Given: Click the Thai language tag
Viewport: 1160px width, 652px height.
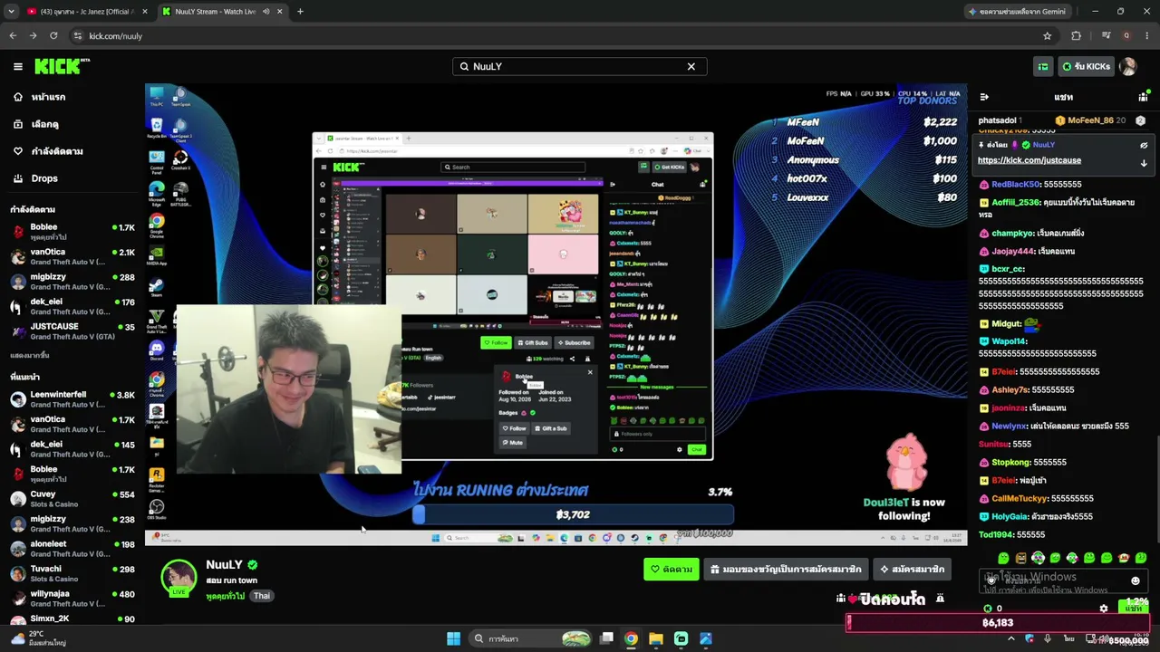Looking at the screenshot, I should click(x=261, y=596).
